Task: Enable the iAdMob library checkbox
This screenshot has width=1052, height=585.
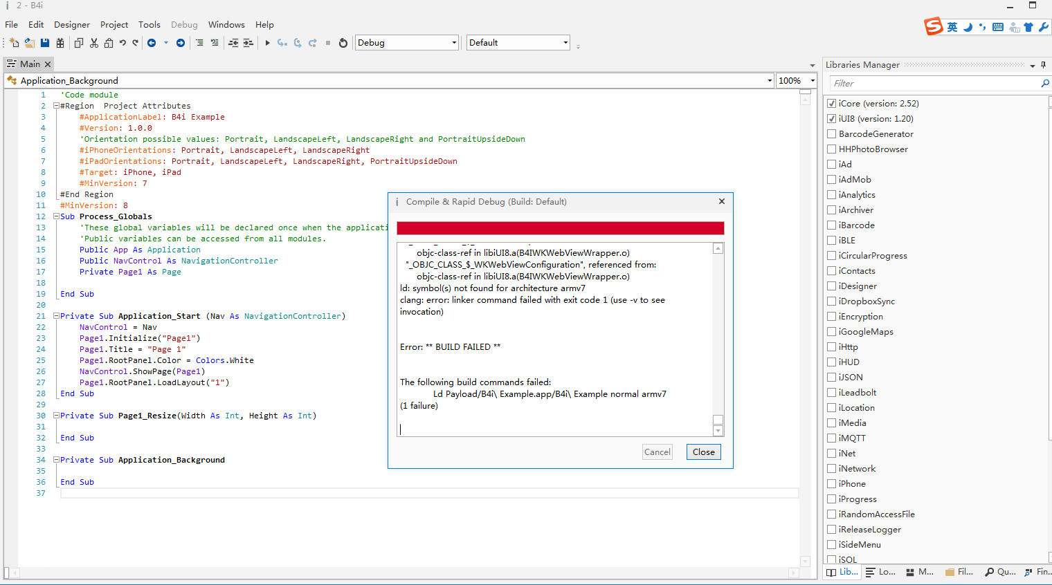Action: click(832, 180)
